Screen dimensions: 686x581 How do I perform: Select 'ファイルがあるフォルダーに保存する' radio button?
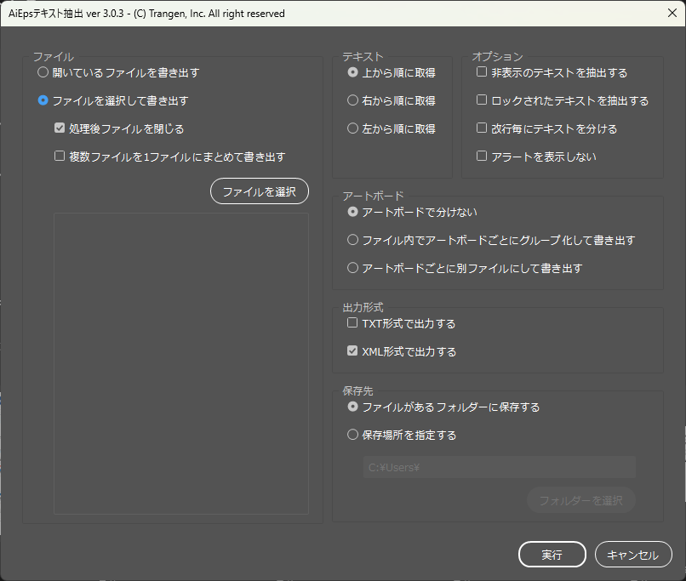352,407
